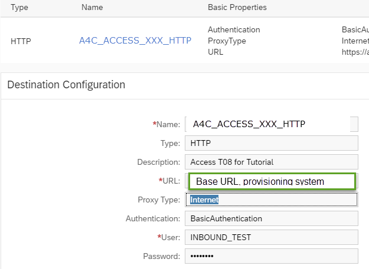
Task: Select the masked Password field
Action: [271, 256]
